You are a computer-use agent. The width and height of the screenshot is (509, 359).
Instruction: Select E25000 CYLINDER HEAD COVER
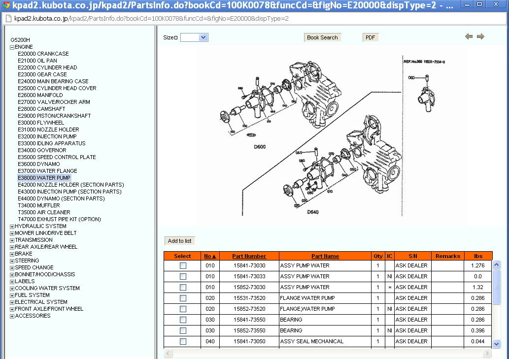coord(57,88)
